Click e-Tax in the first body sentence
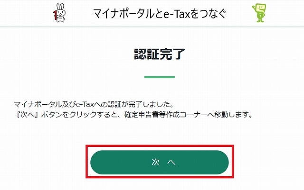Viewport: 304px width, 190px height. 85,105
